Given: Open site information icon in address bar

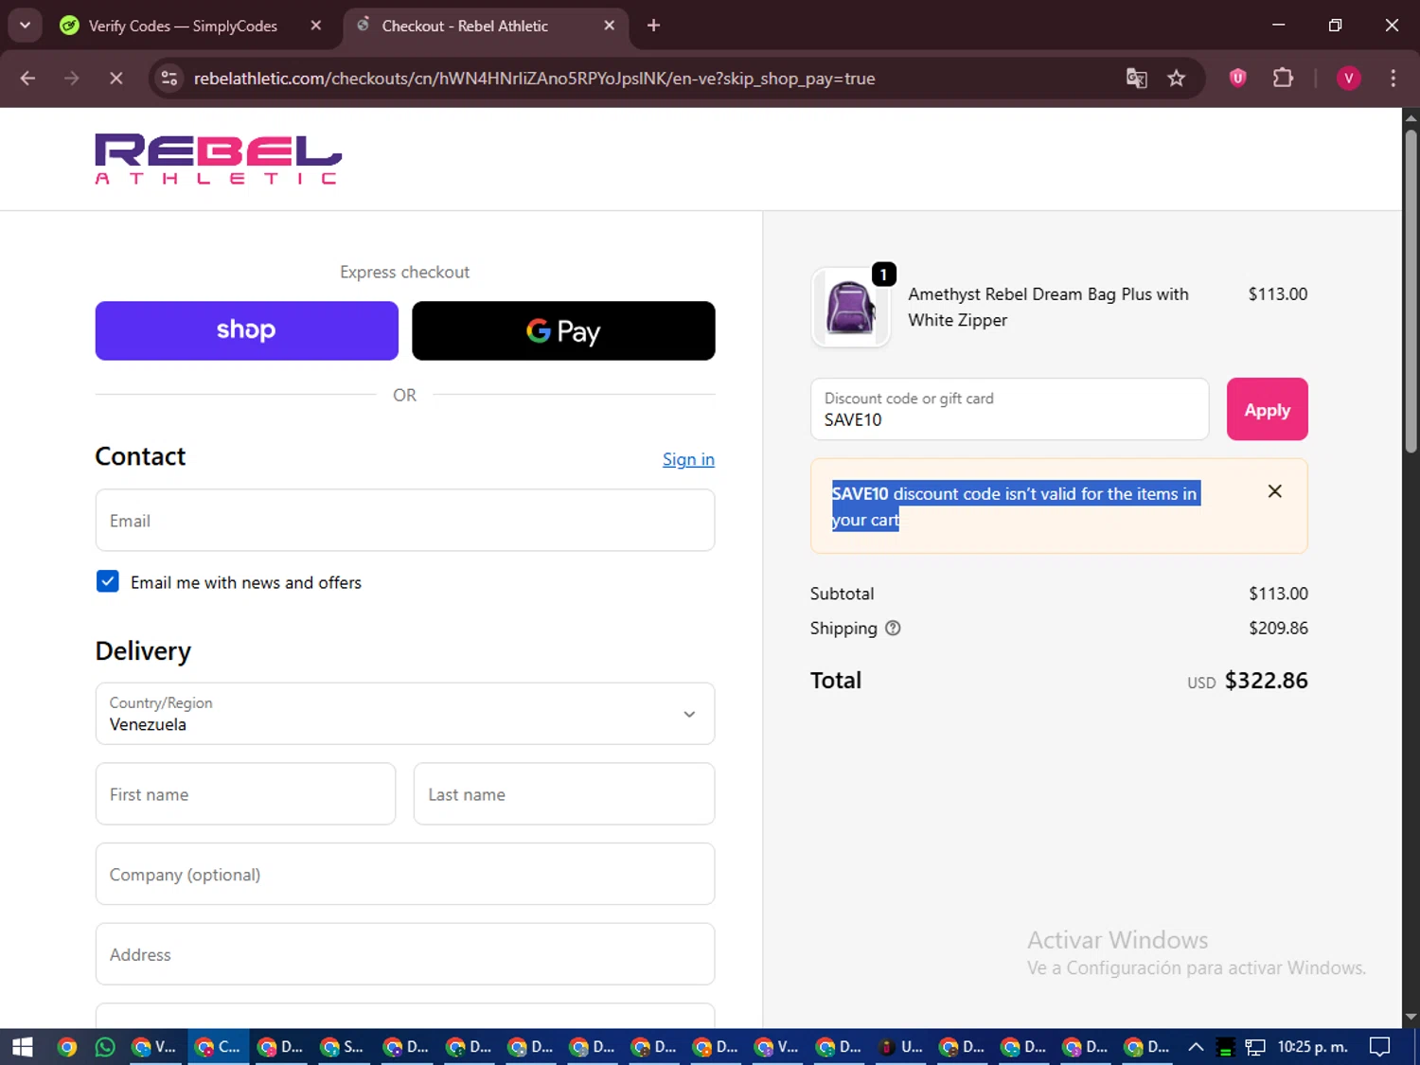Looking at the screenshot, I should point(169,79).
